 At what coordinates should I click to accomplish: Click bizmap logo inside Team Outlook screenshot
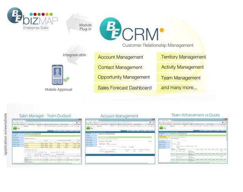tap(17, 128)
